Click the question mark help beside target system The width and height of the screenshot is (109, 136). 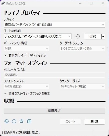pos(107,48)
